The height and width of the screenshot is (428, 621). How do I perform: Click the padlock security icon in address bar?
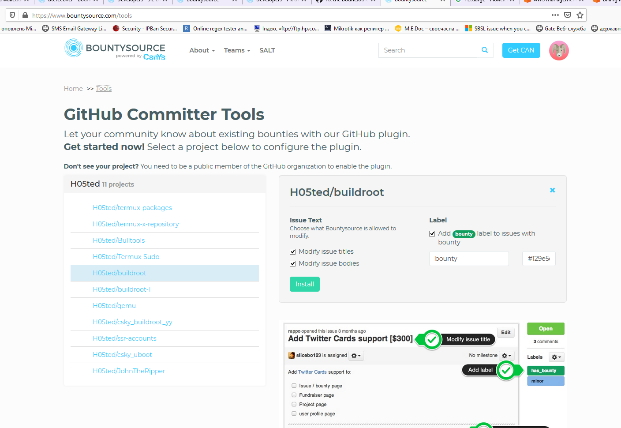pyautogui.click(x=24, y=15)
